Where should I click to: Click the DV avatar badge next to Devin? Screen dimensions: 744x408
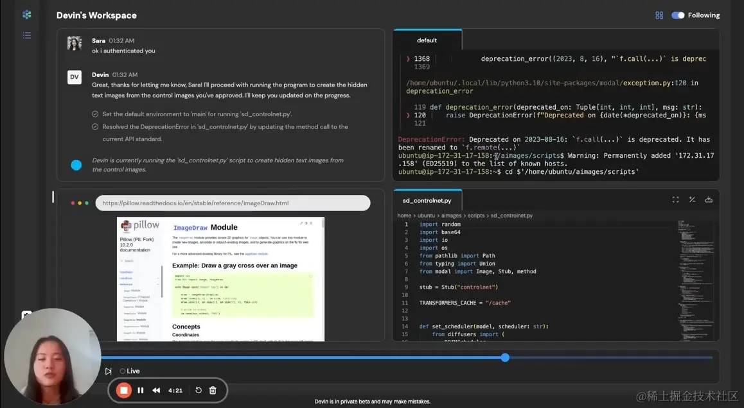(75, 77)
